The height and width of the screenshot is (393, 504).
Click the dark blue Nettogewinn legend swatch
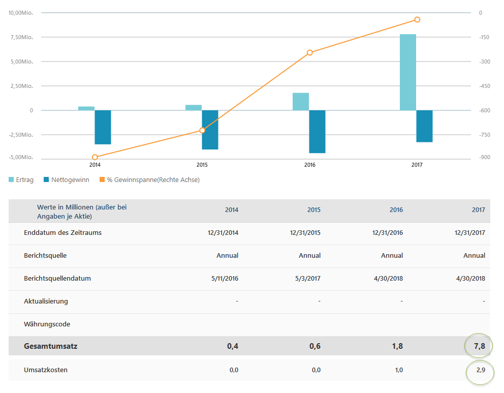pyautogui.click(x=47, y=179)
